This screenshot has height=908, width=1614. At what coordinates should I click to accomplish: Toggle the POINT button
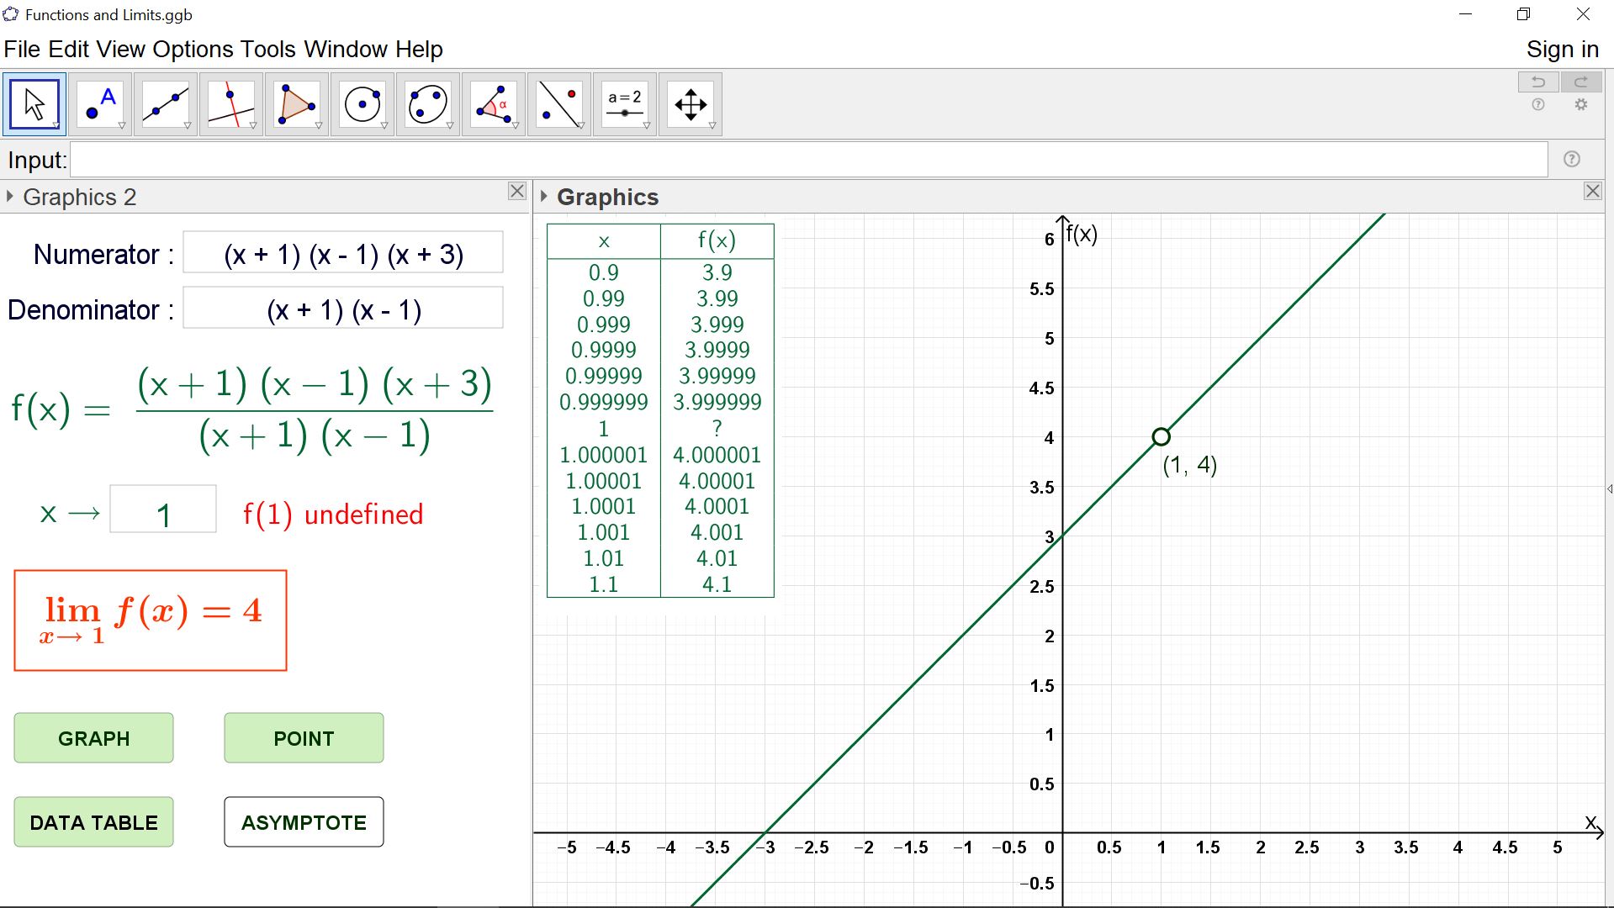coord(304,738)
